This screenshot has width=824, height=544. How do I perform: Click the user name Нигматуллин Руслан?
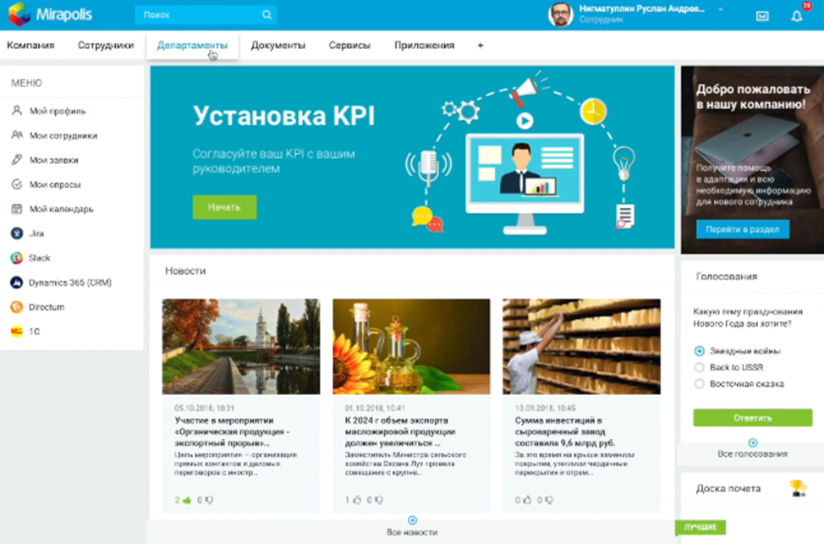641,8
